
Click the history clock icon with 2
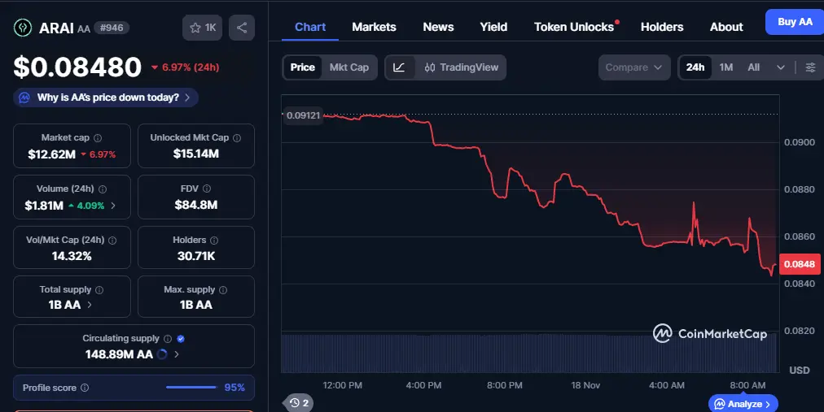[299, 403]
